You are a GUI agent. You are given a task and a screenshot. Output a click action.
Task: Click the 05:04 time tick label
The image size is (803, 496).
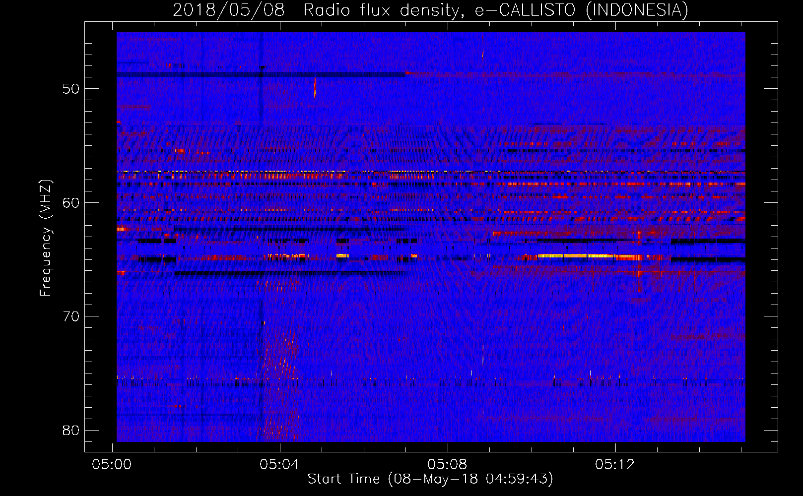[x=279, y=464]
